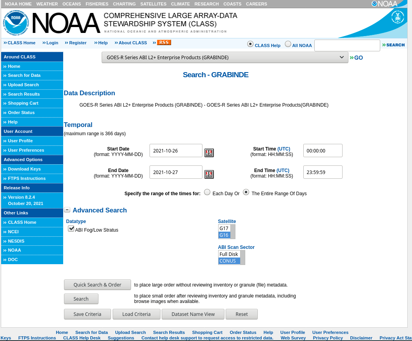Click the footer Privacy Policy link
Viewport: 412px width, 341px height.
pos(328,338)
